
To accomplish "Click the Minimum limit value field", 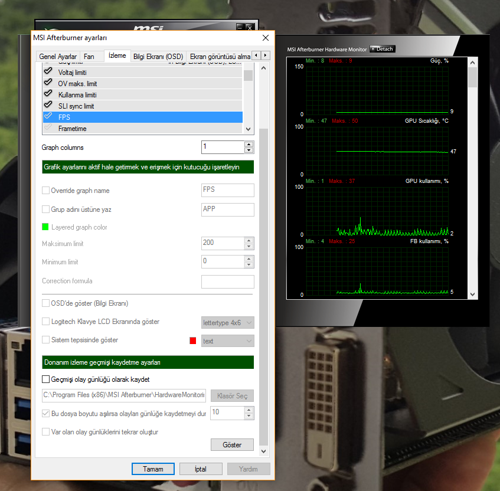I will 223,261.
